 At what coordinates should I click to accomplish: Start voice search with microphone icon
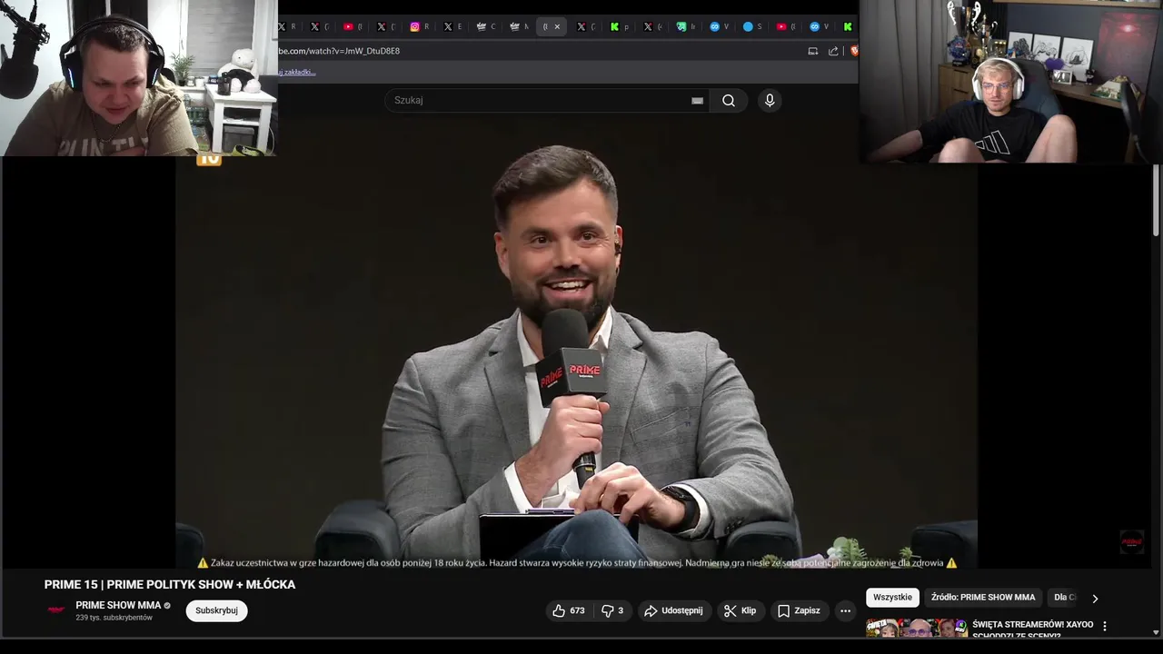[x=770, y=101]
